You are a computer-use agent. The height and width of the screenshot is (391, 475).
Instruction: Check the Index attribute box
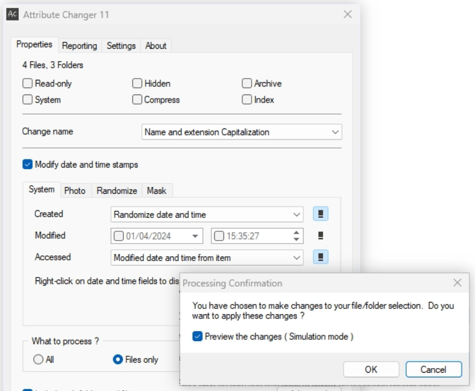pos(247,100)
